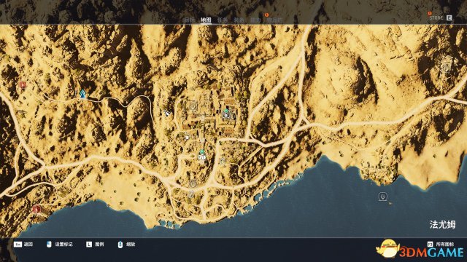Screen dimensions: 467x262
Task: Click the grey location icon in the northwest of town
Action: tap(193, 106)
